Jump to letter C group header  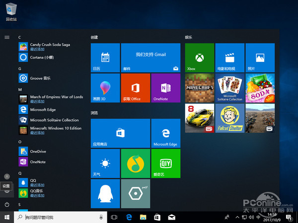click(x=19, y=37)
